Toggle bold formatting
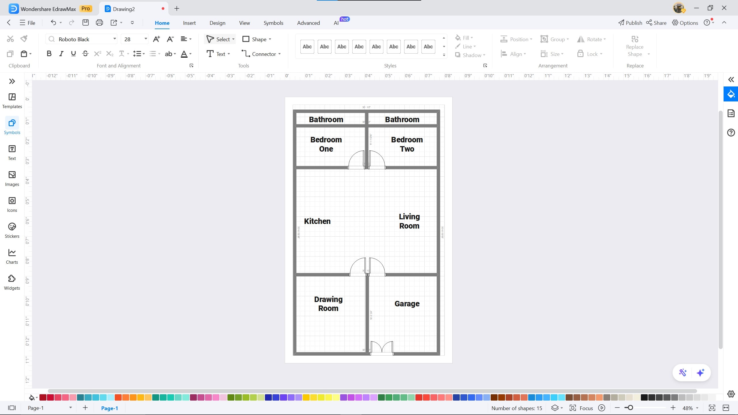Viewport: 738px width, 415px height. tap(49, 53)
